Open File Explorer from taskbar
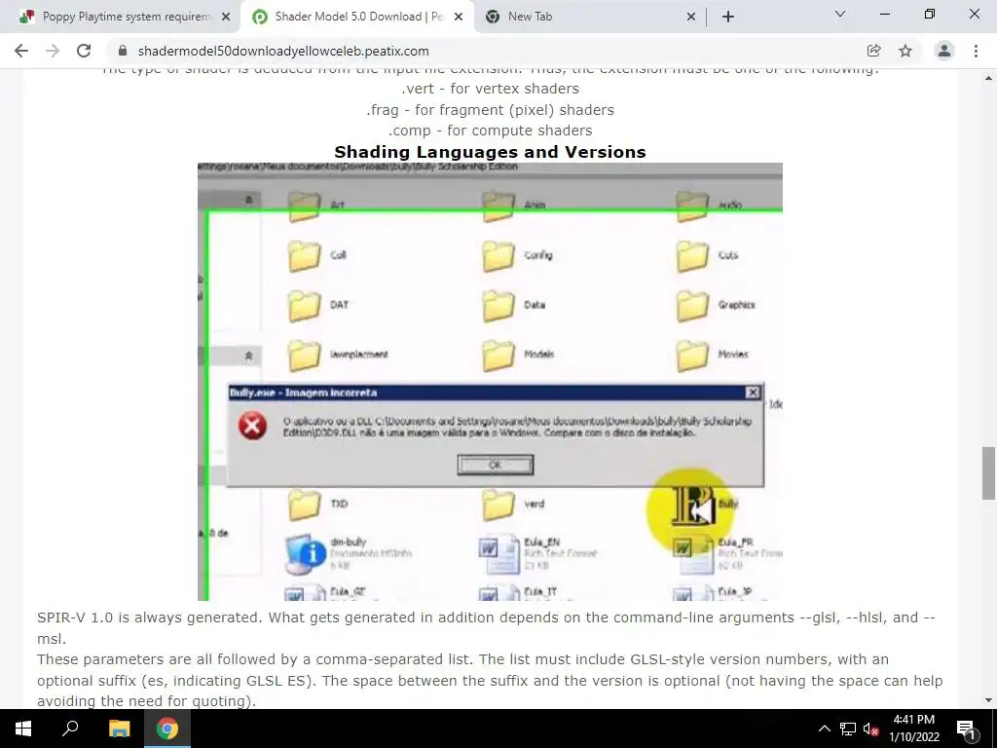The height and width of the screenshot is (748, 997). point(119,729)
